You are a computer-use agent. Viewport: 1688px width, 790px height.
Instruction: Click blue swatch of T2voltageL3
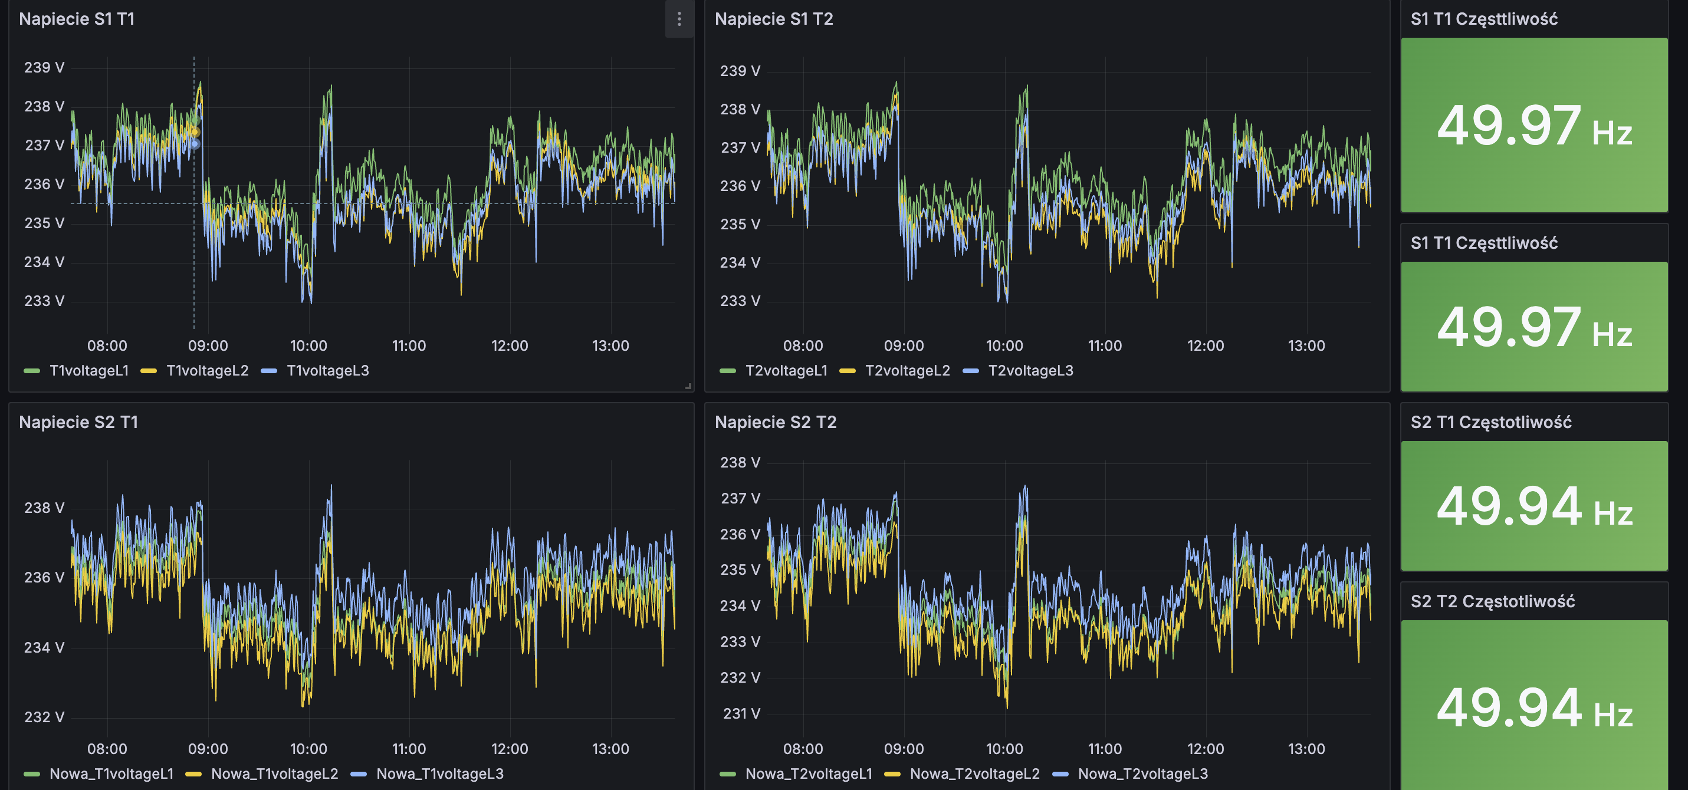click(x=970, y=371)
